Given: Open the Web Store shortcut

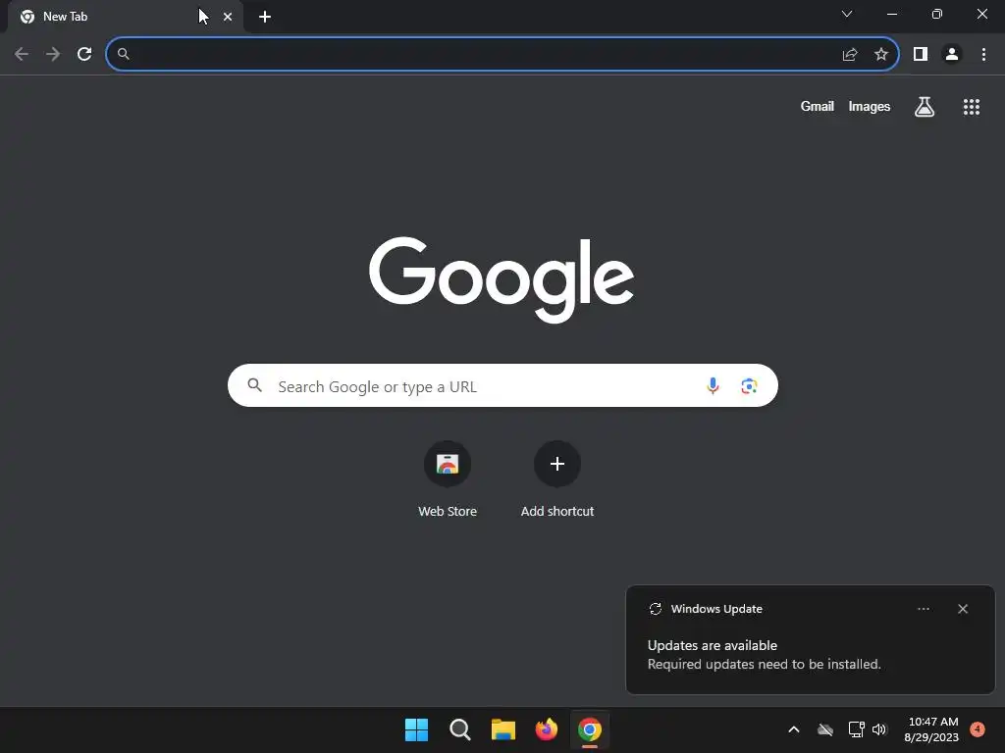Looking at the screenshot, I should 448,464.
